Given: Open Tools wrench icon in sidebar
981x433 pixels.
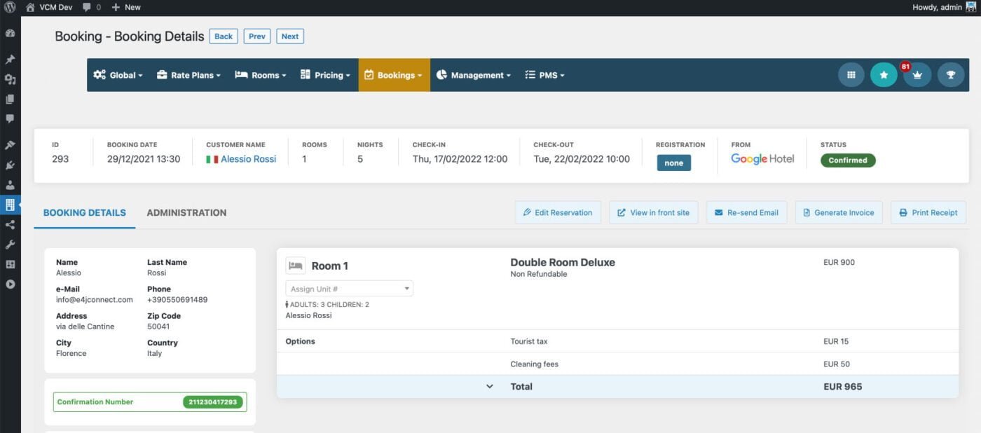Looking at the screenshot, I should click(10, 245).
